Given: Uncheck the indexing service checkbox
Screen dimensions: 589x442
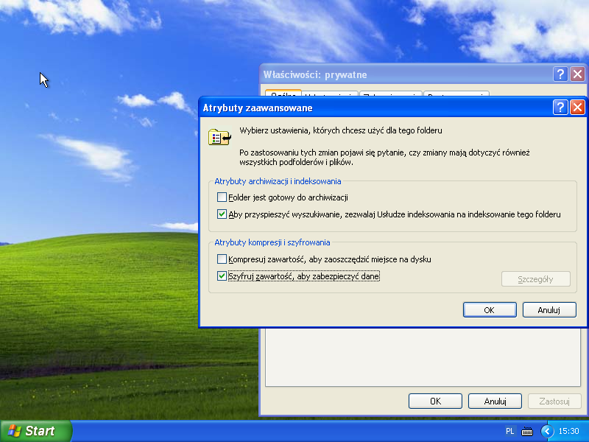Looking at the screenshot, I should (x=222, y=214).
